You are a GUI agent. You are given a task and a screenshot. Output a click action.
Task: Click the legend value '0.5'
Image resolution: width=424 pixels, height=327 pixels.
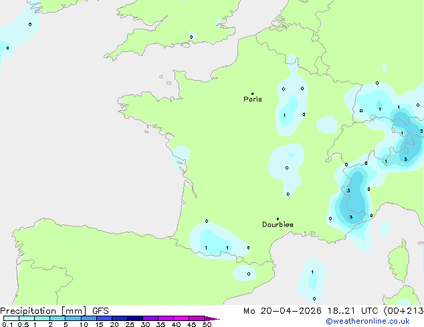click(x=23, y=324)
